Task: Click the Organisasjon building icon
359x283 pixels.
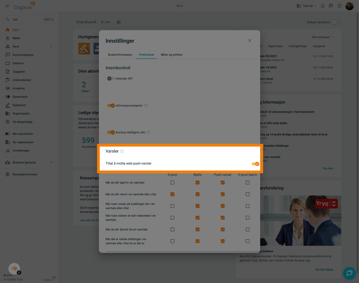Action: (8, 114)
